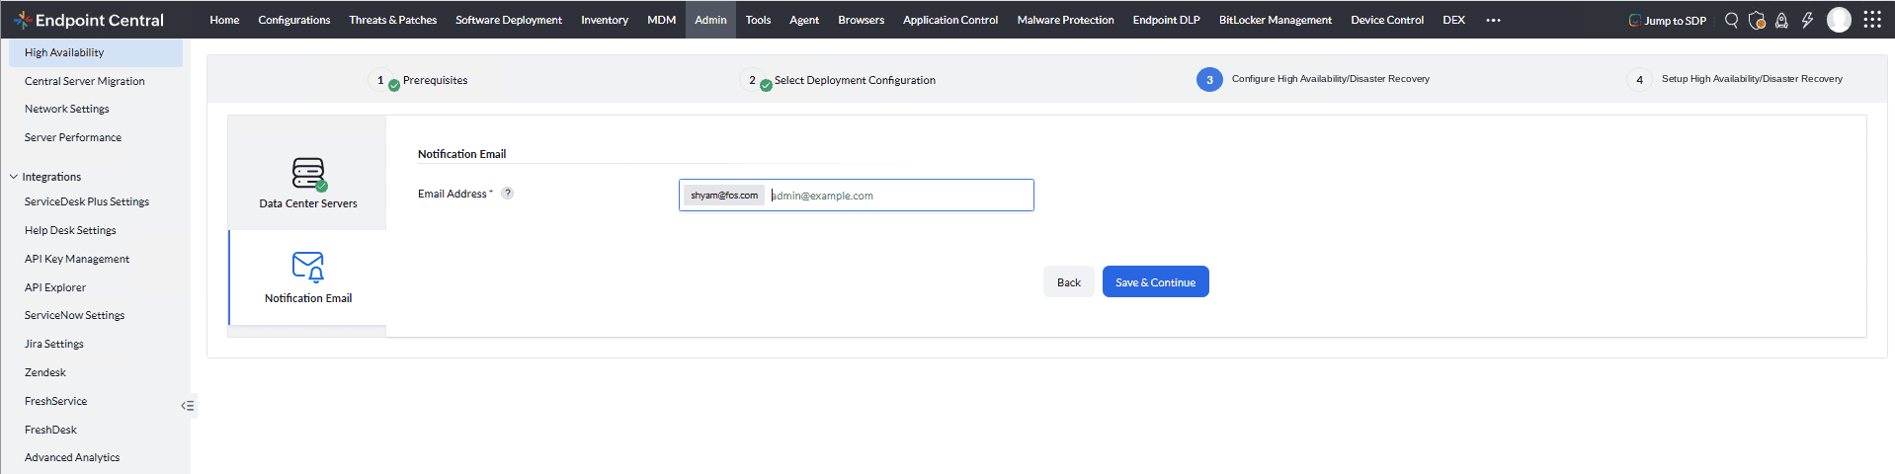
Task: Open the search magnifier icon
Action: [1731, 20]
